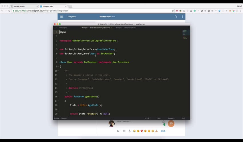Click Line 1, Column 1 status entry

coord(62,118)
